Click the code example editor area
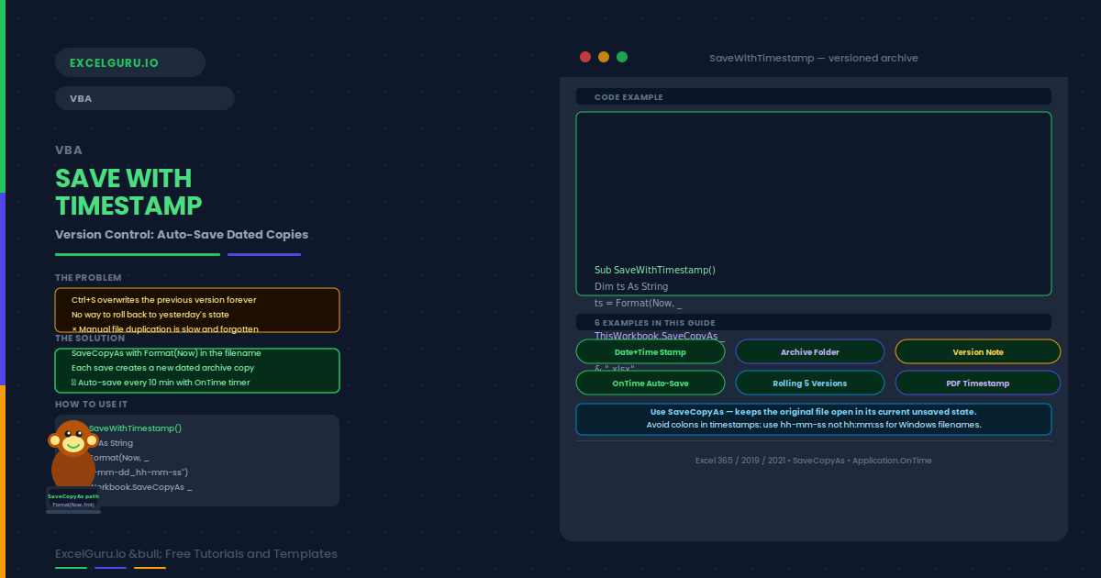 [x=814, y=204]
